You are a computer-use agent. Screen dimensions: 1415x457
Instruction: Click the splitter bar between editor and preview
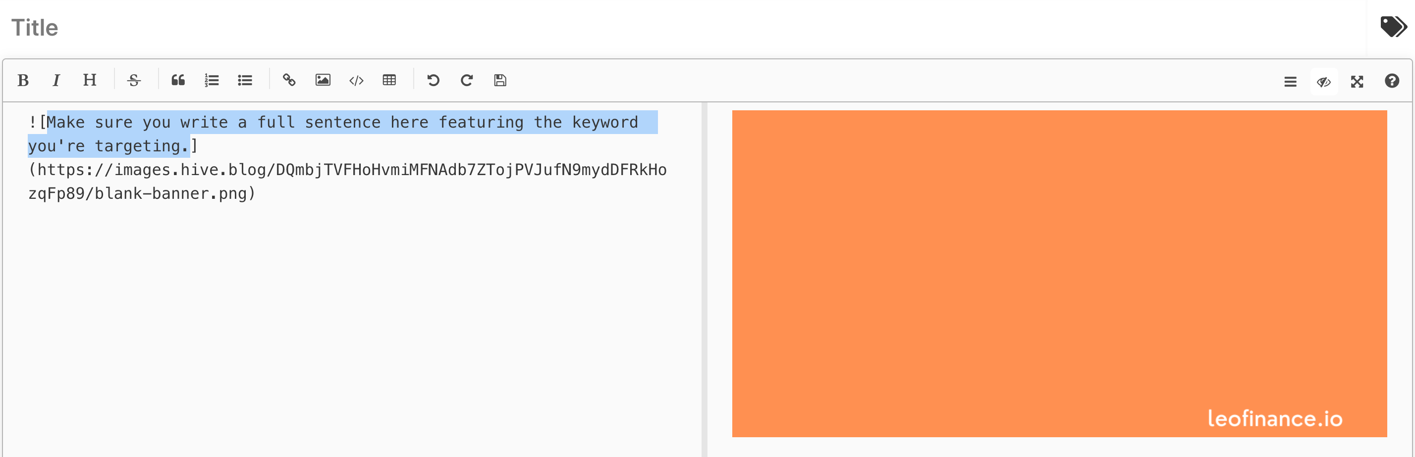(704, 279)
